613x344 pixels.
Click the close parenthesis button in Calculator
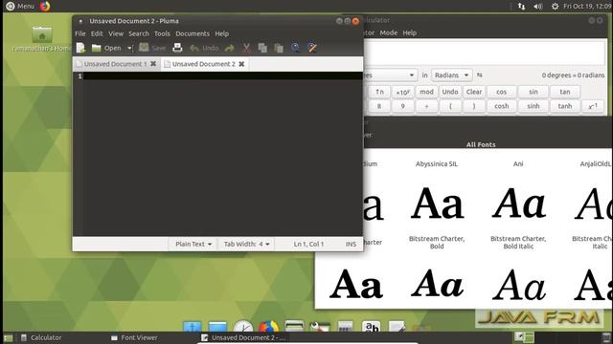point(474,106)
